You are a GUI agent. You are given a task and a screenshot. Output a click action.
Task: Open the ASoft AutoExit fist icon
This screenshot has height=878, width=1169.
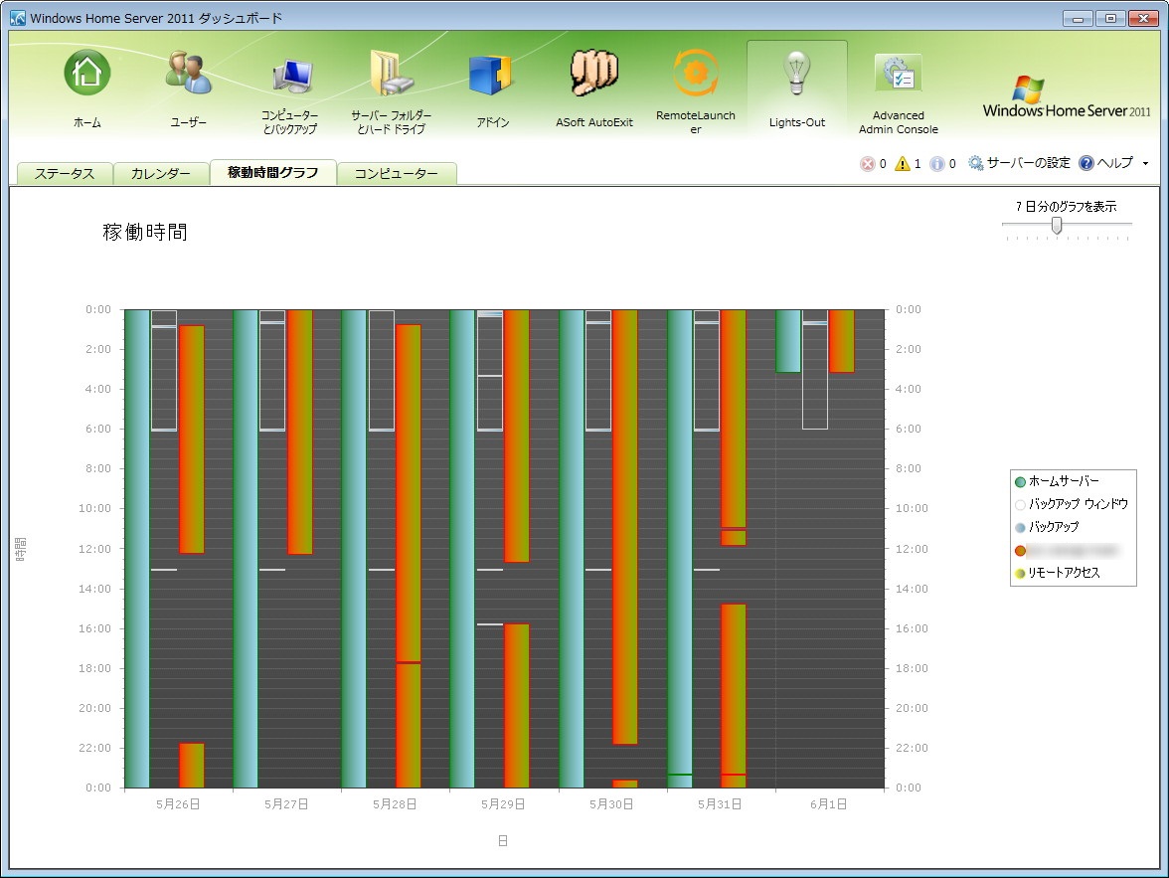[x=594, y=73]
